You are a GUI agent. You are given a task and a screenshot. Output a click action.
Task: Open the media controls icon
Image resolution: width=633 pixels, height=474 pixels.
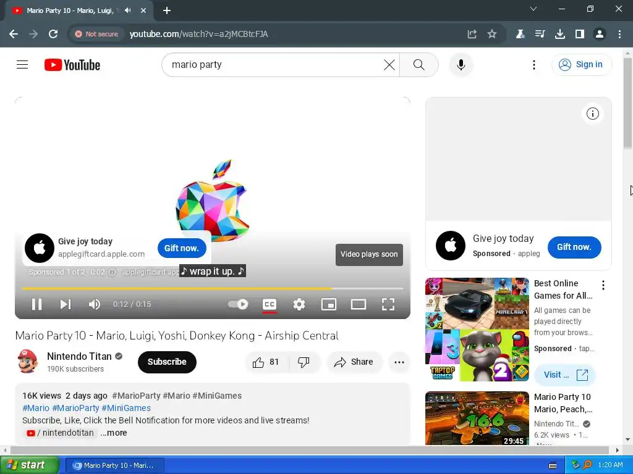point(540,34)
